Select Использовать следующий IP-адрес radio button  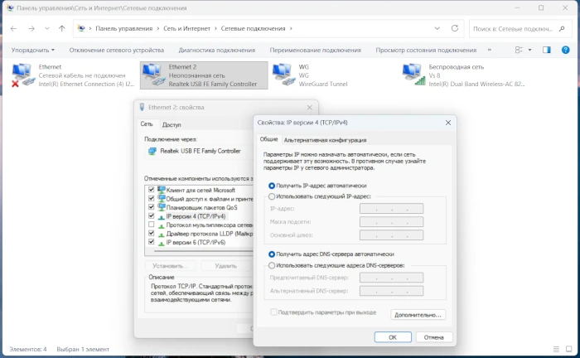click(x=272, y=196)
